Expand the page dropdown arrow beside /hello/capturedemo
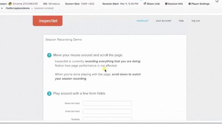 (x=2, y=8)
